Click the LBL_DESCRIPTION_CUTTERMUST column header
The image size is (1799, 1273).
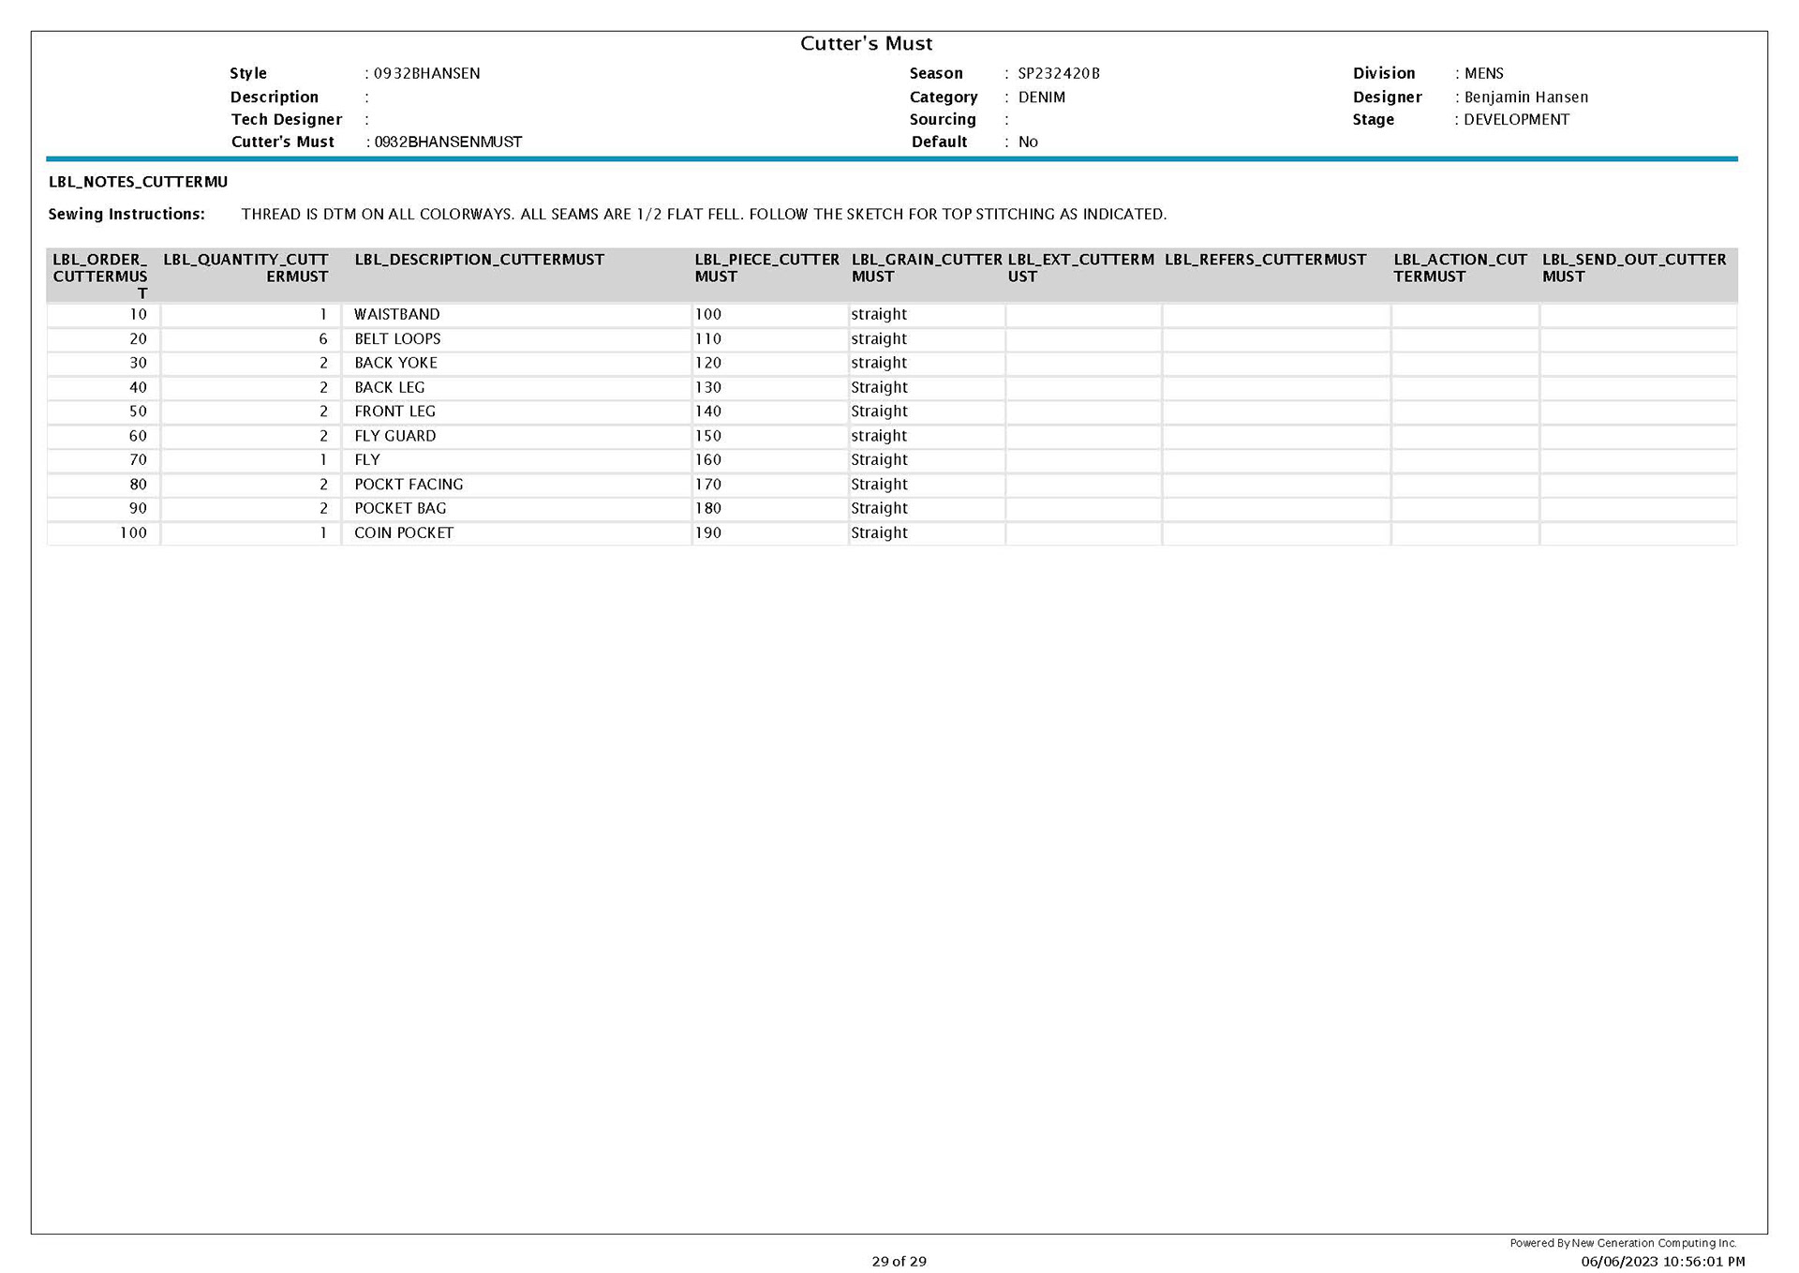point(479,260)
